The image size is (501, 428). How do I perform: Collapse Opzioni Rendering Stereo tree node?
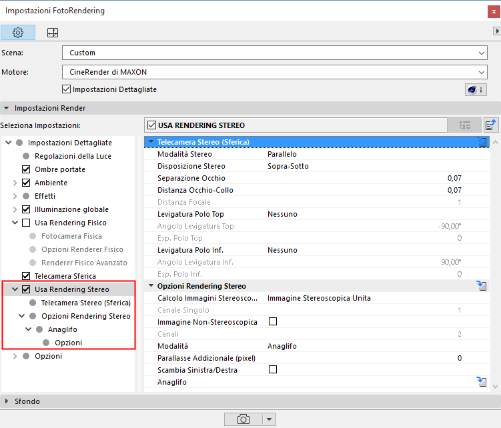point(22,316)
